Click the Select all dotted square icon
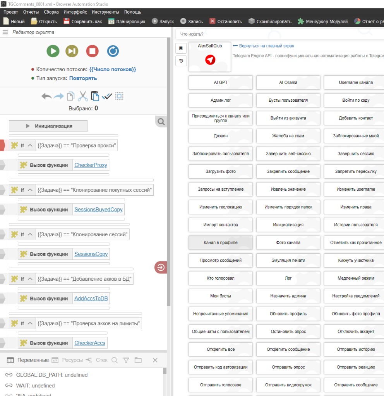Image resolution: width=384 pixels, height=396 pixels. 119,96
